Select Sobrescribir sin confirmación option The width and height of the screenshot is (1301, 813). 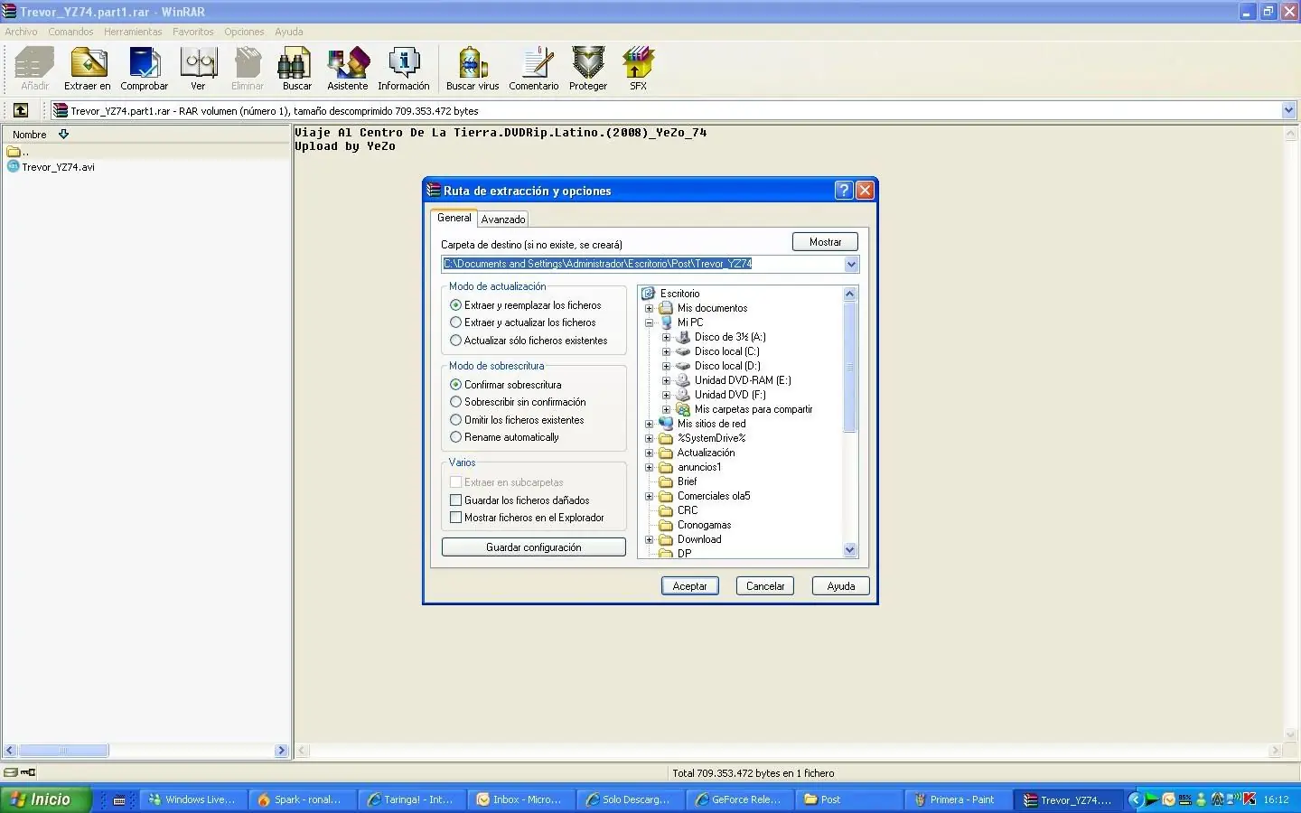[518, 402]
